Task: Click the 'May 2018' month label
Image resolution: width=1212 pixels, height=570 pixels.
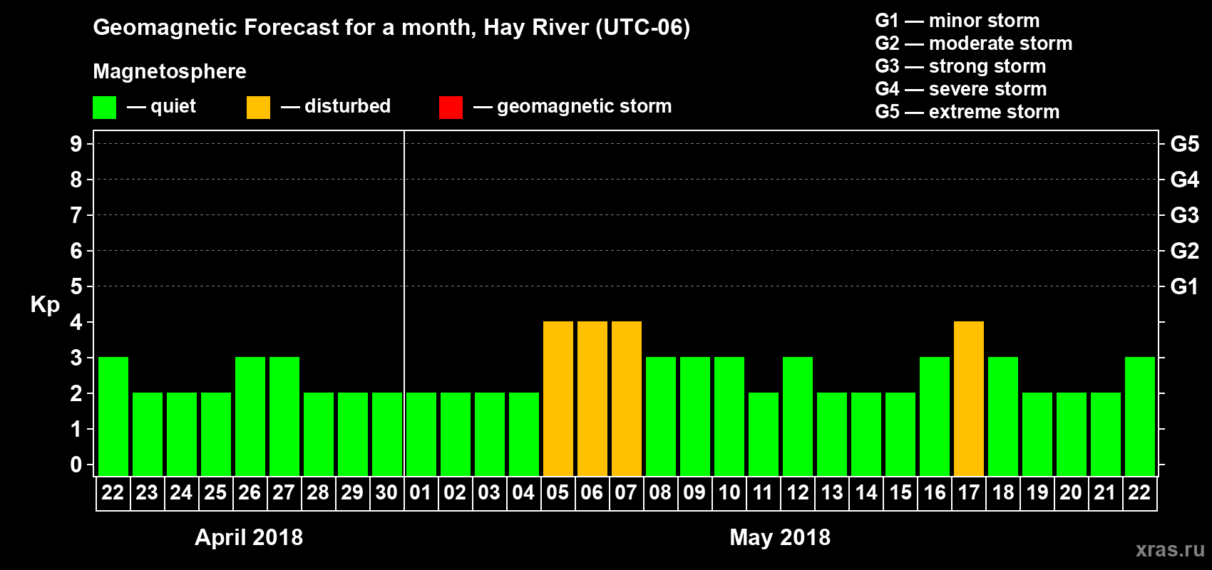Action: pyautogui.click(x=780, y=537)
